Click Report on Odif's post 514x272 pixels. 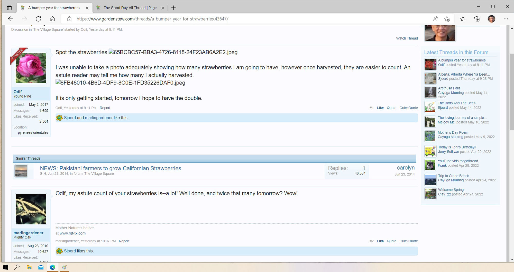(105, 108)
